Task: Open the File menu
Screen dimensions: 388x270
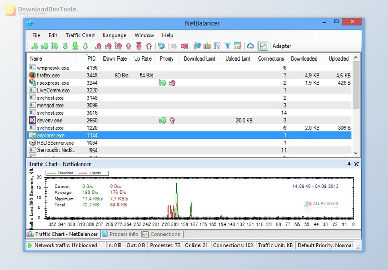Action: pyautogui.click(x=36, y=35)
